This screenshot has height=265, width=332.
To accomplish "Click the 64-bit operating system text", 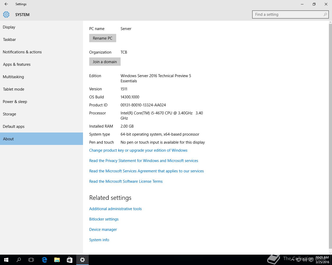I will pos(160,134).
